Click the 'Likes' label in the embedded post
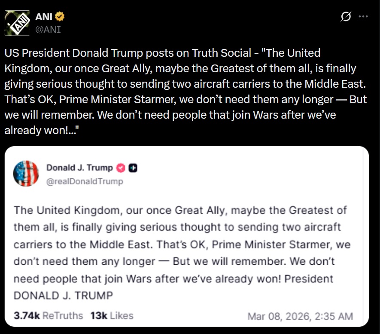 coord(122,316)
